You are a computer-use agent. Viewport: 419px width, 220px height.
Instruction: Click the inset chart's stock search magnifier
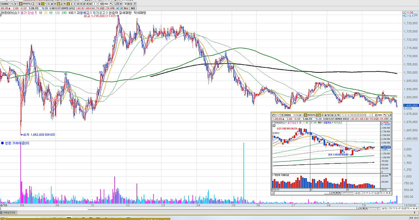297,115
